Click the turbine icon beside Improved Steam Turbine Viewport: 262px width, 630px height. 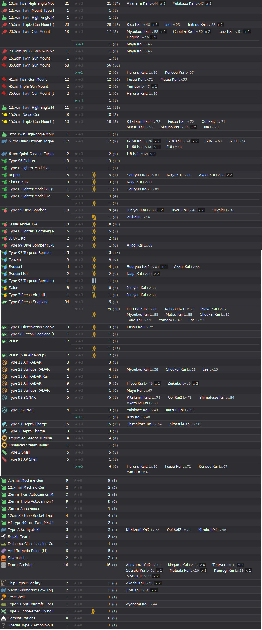click(4, 438)
